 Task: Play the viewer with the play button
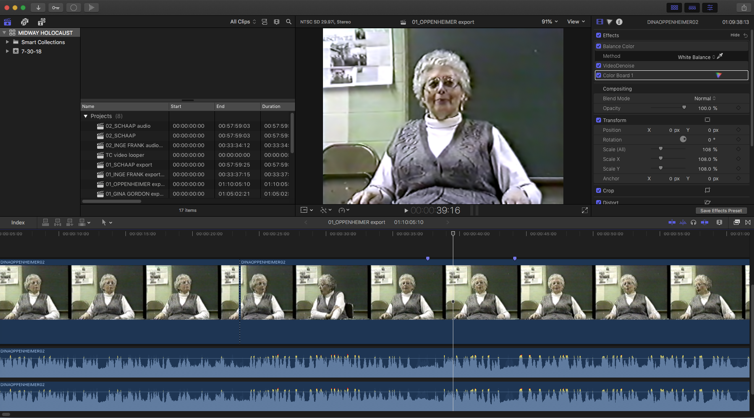pyautogui.click(x=406, y=211)
